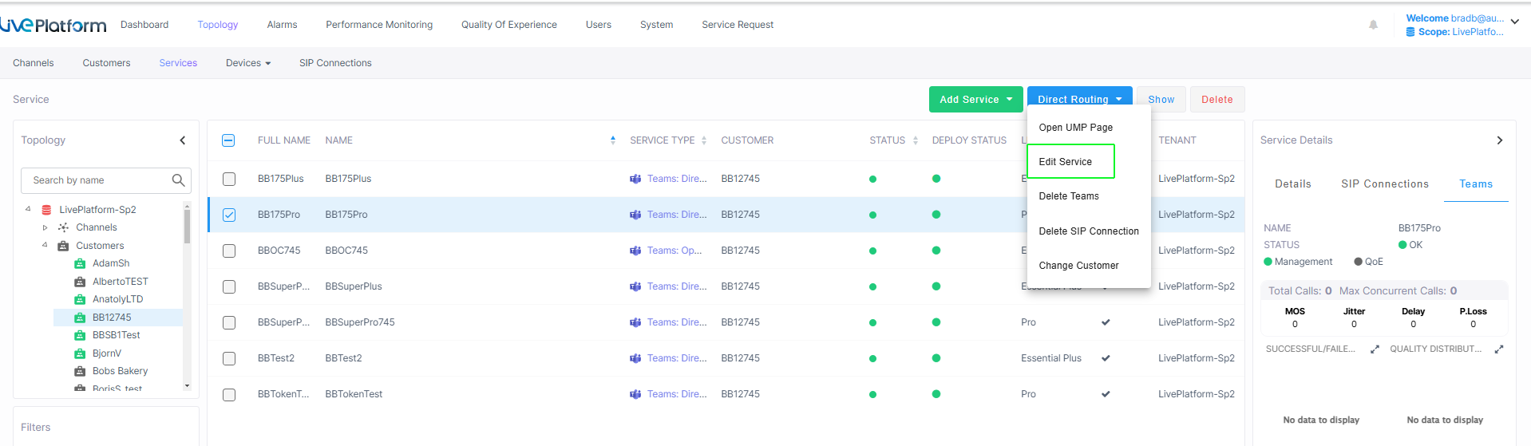
Task: Check the BBSuperPro745 row checkbox
Action: 229,322
